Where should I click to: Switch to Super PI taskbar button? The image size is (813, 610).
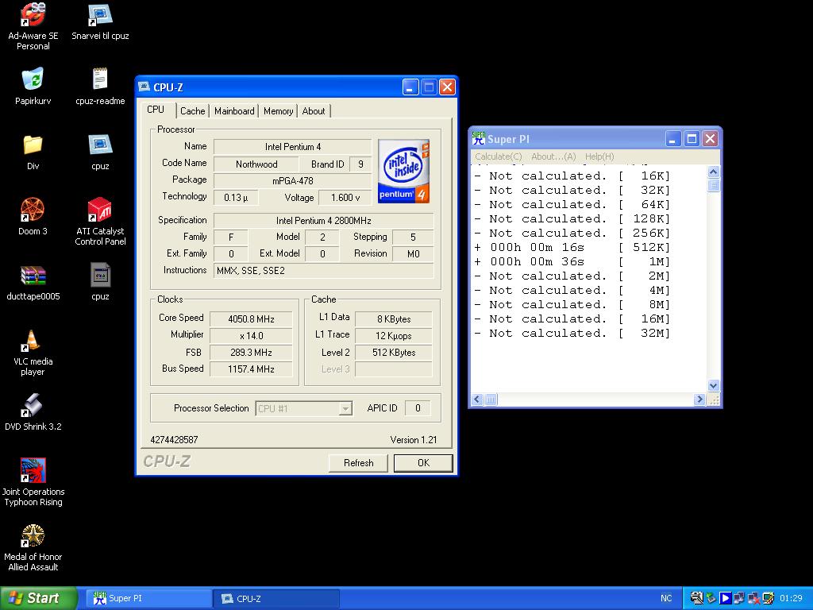148,598
